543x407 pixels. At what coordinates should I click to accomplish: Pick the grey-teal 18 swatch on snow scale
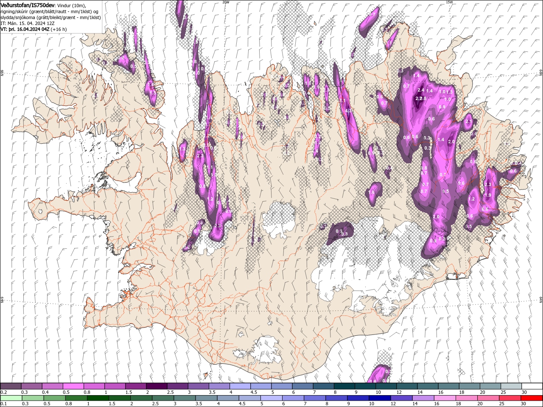(470, 386)
